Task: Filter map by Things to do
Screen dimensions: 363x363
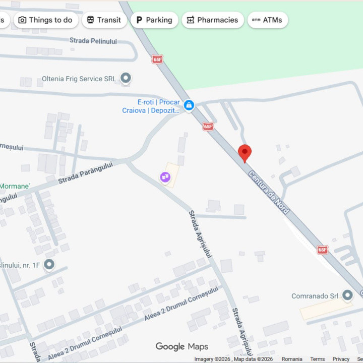Action: [x=46, y=20]
